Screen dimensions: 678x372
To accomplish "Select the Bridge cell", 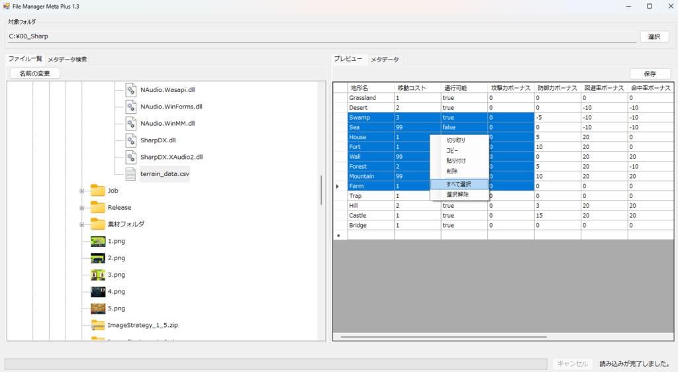I will coord(371,226).
